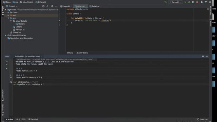Image resolution: width=217 pixels, height=122 pixels.
Task: Collapse the src folder
Action: coord(8,18)
